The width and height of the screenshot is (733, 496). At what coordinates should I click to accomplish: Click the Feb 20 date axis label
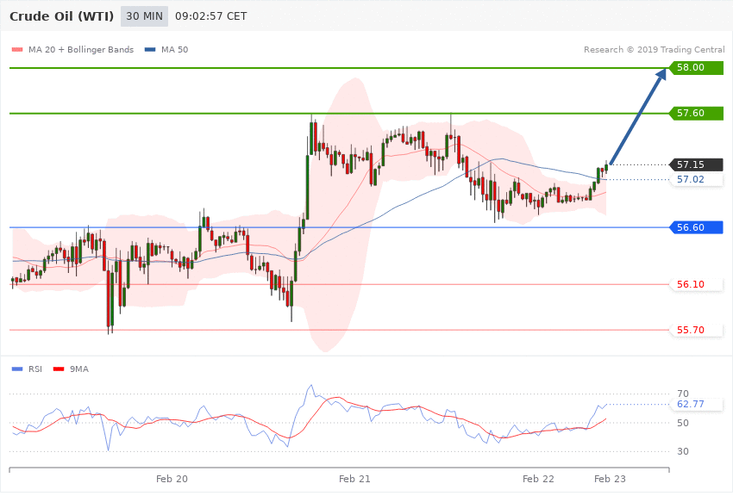tap(172, 479)
